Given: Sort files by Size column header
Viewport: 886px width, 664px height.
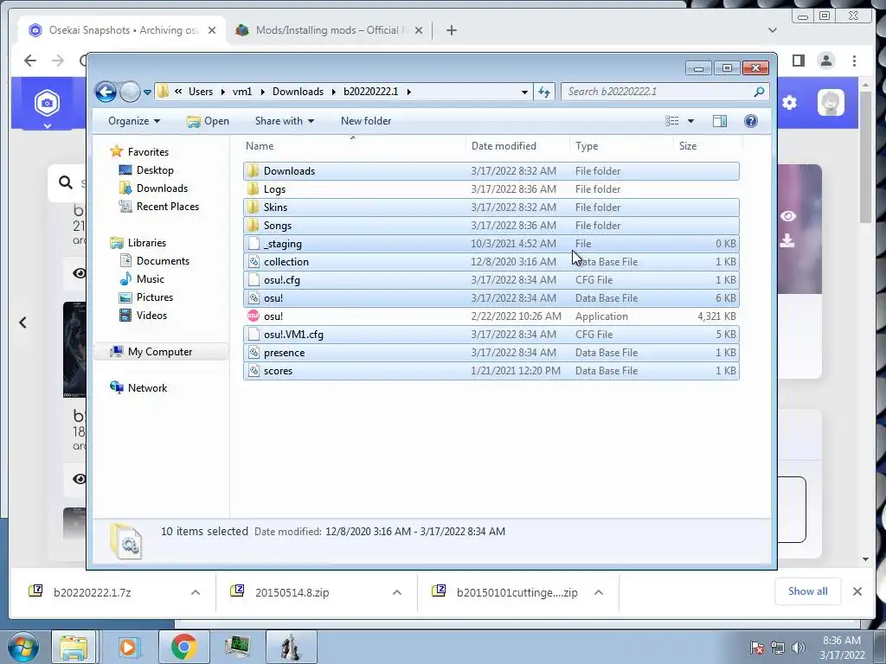Looking at the screenshot, I should tap(708, 145).
